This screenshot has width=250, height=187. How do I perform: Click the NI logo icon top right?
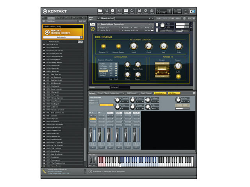point(192,11)
